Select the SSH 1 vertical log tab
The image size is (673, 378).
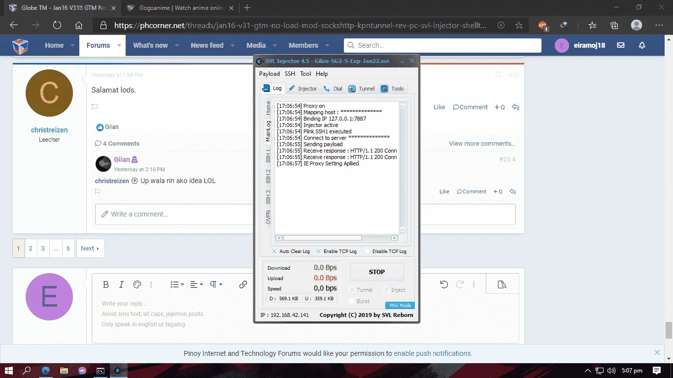coord(268,155)
